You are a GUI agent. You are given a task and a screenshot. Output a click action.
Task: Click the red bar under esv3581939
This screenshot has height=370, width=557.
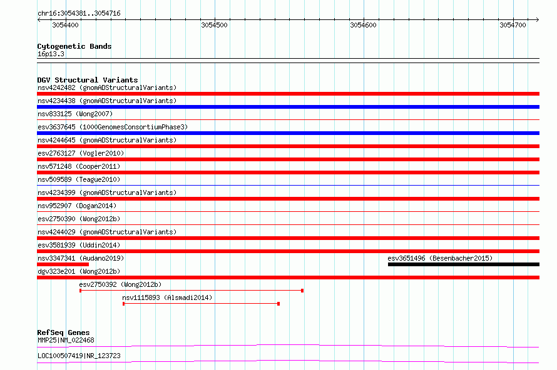[x=288, y=251]
